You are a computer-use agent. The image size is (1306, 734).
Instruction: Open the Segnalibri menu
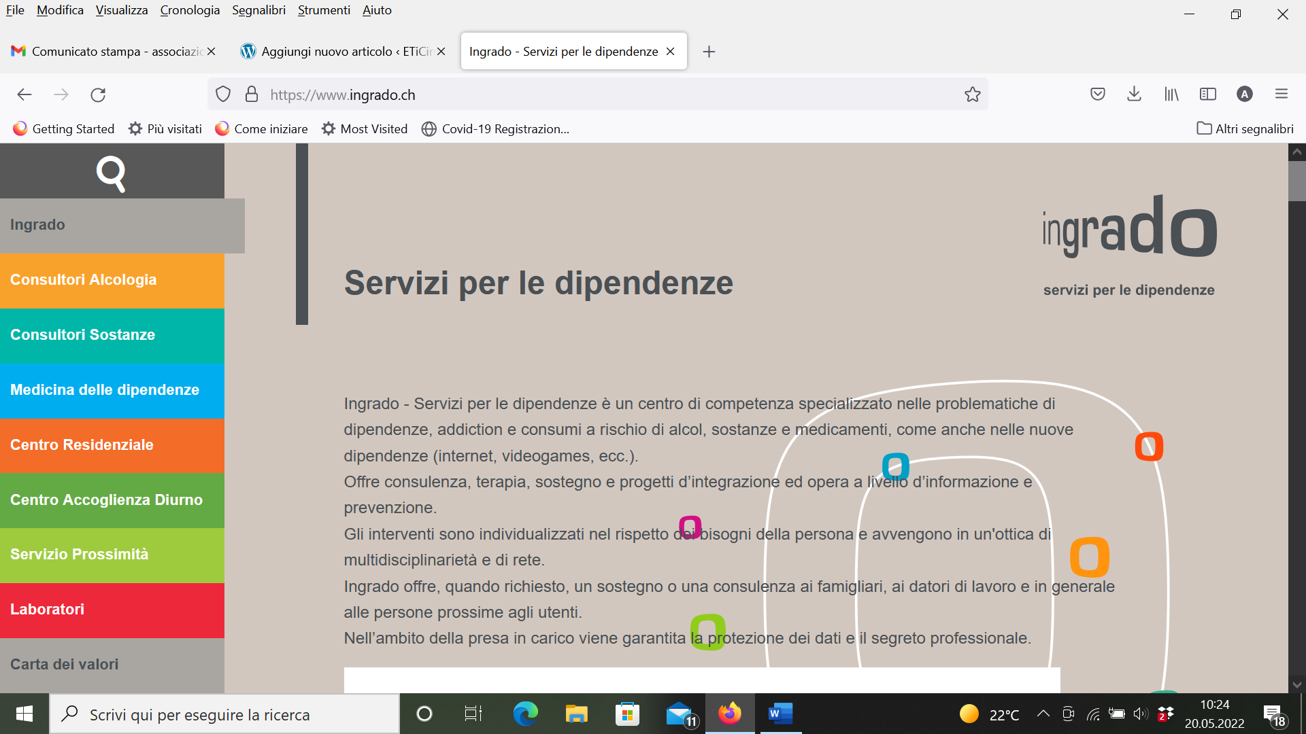pyautogui.click(x=258, y=10)
